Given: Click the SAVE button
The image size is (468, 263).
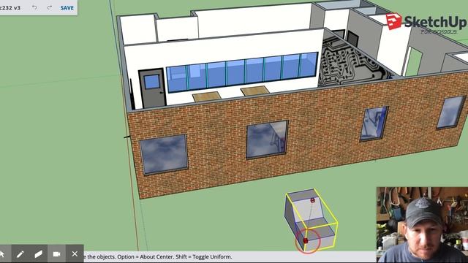Looking at the screenshot, I should click(67, 8).
